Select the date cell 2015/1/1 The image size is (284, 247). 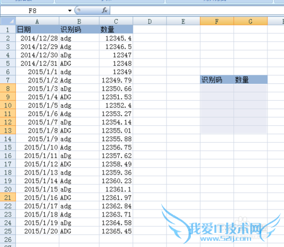click(37, 71)
